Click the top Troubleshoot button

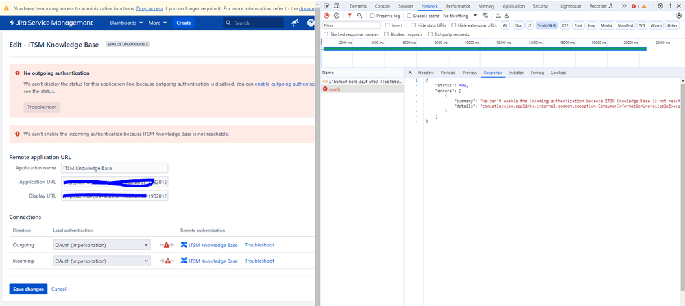click(42, 107)
